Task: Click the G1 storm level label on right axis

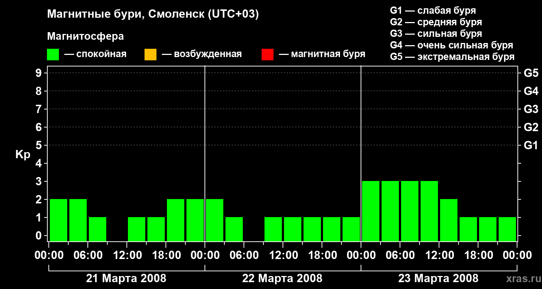Action: (531, 145)
